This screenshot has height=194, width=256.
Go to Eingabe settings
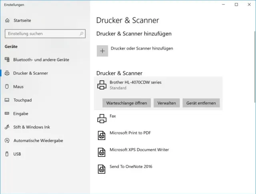tap(20, 114)
